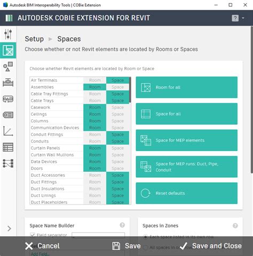Set Duct Linings to Room
This screenshot has height=256, width=253.
point(95,195)
